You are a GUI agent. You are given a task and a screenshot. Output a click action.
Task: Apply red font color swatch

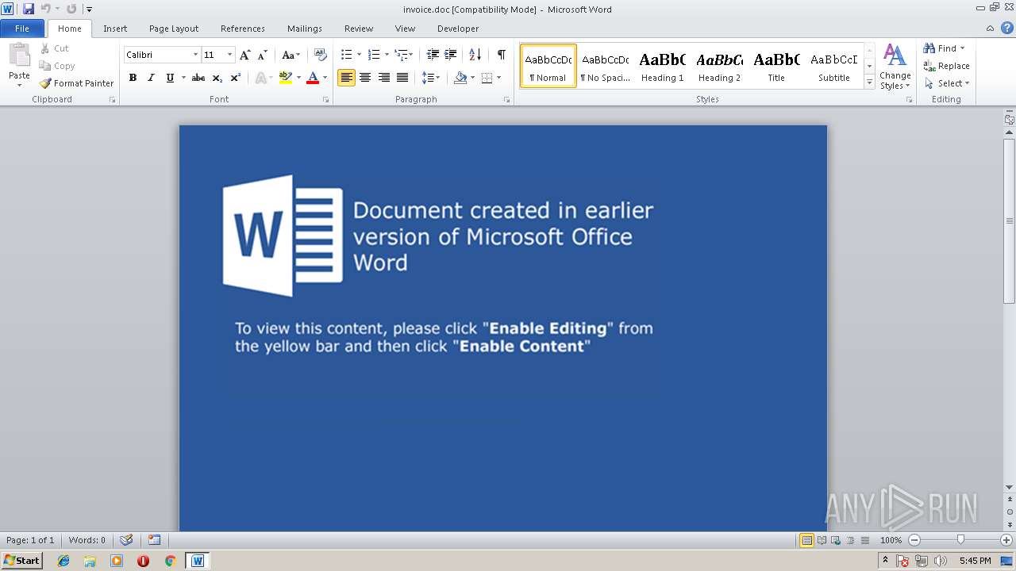tap(313, 78)
